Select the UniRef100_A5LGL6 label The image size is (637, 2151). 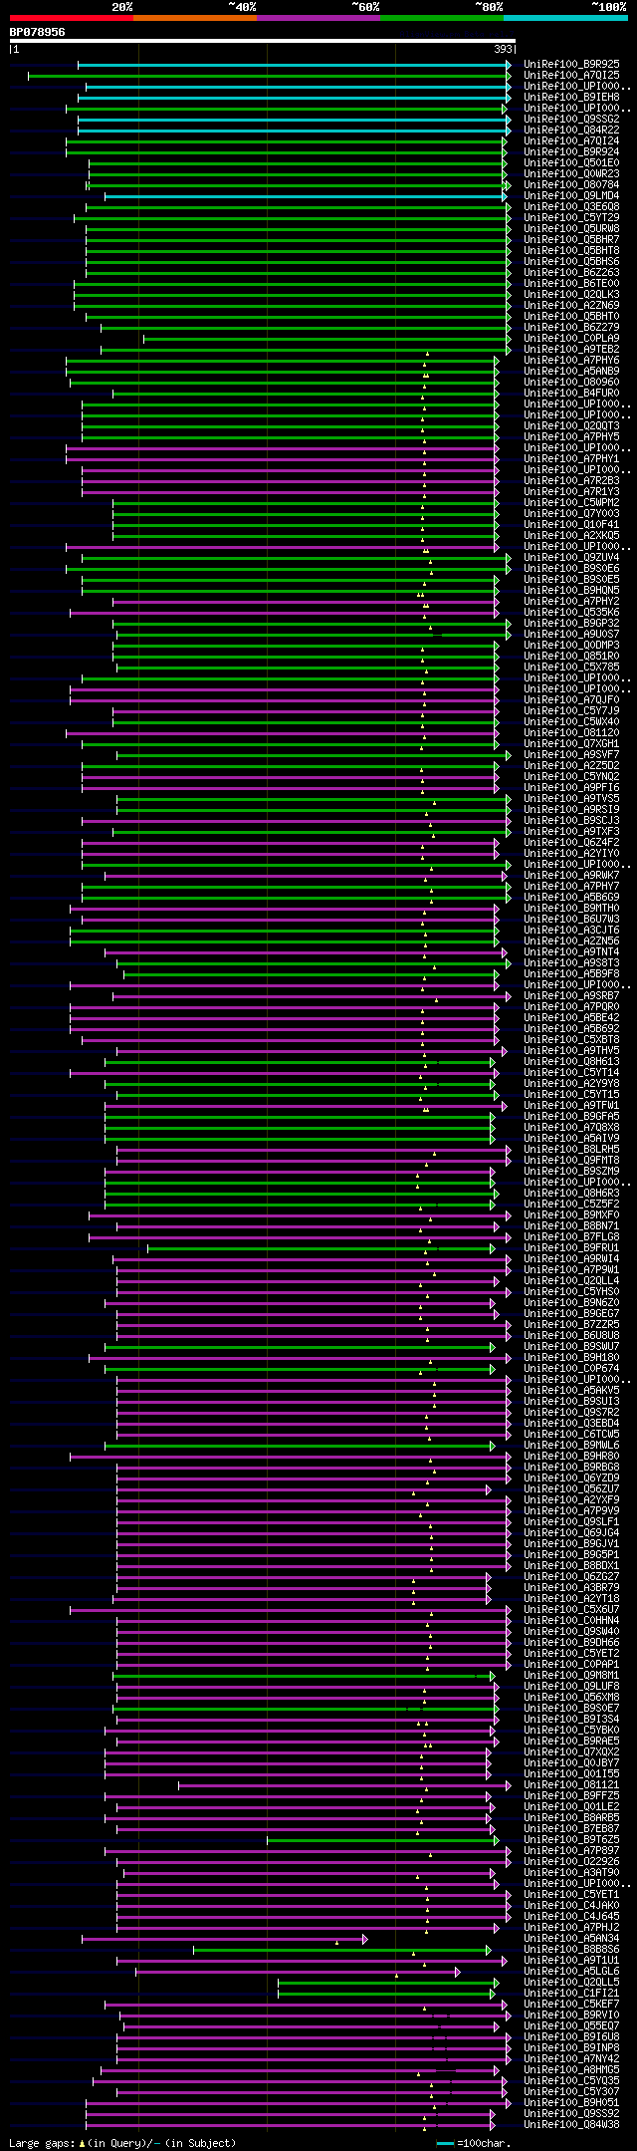[571, 1971]
